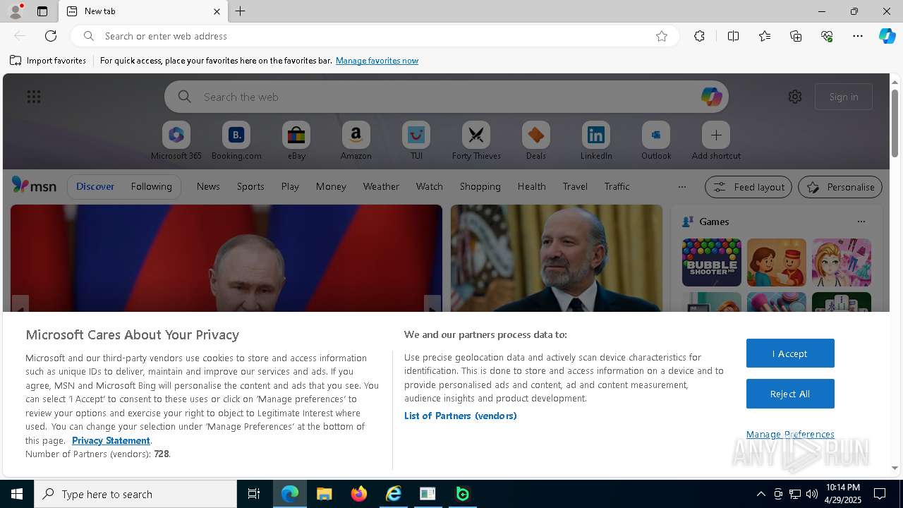Image resolution: width=903 pixels, height=508 pixels.
Task: Switch to the Following tab
Action: (x=151, y=186)
